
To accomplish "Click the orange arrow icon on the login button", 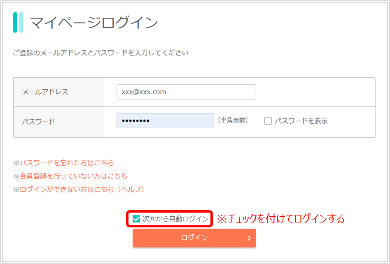I will 249,238.
